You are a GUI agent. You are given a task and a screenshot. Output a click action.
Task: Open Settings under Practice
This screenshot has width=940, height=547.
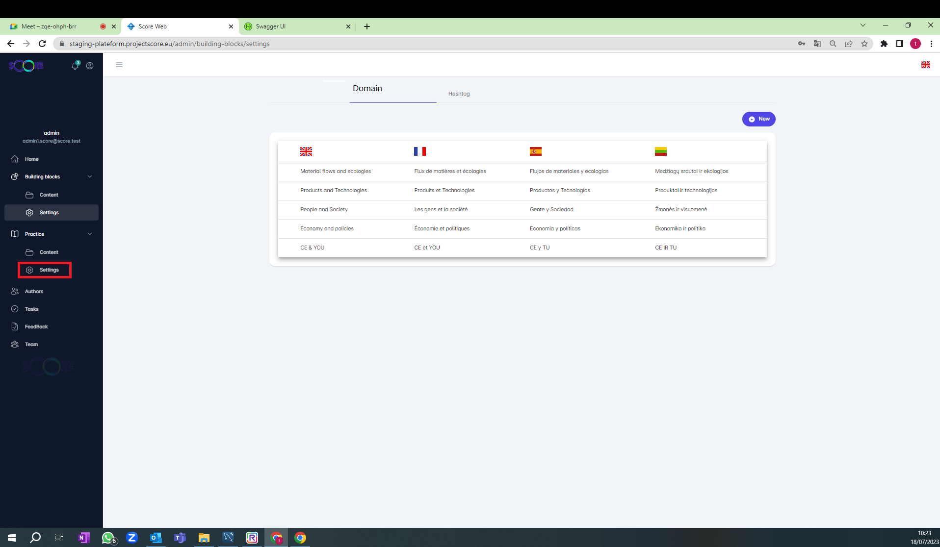click(49, 270)
